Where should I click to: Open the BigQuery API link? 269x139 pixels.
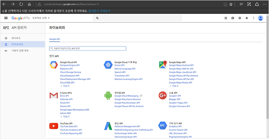pos(66,69)
